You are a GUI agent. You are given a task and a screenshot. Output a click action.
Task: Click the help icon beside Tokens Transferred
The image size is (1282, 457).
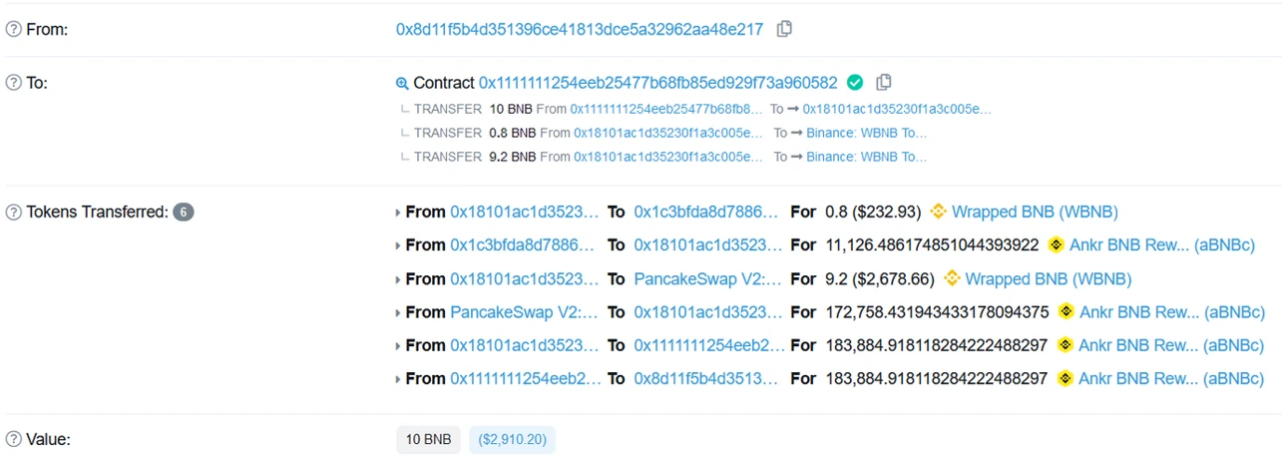(x=14, y=212)
